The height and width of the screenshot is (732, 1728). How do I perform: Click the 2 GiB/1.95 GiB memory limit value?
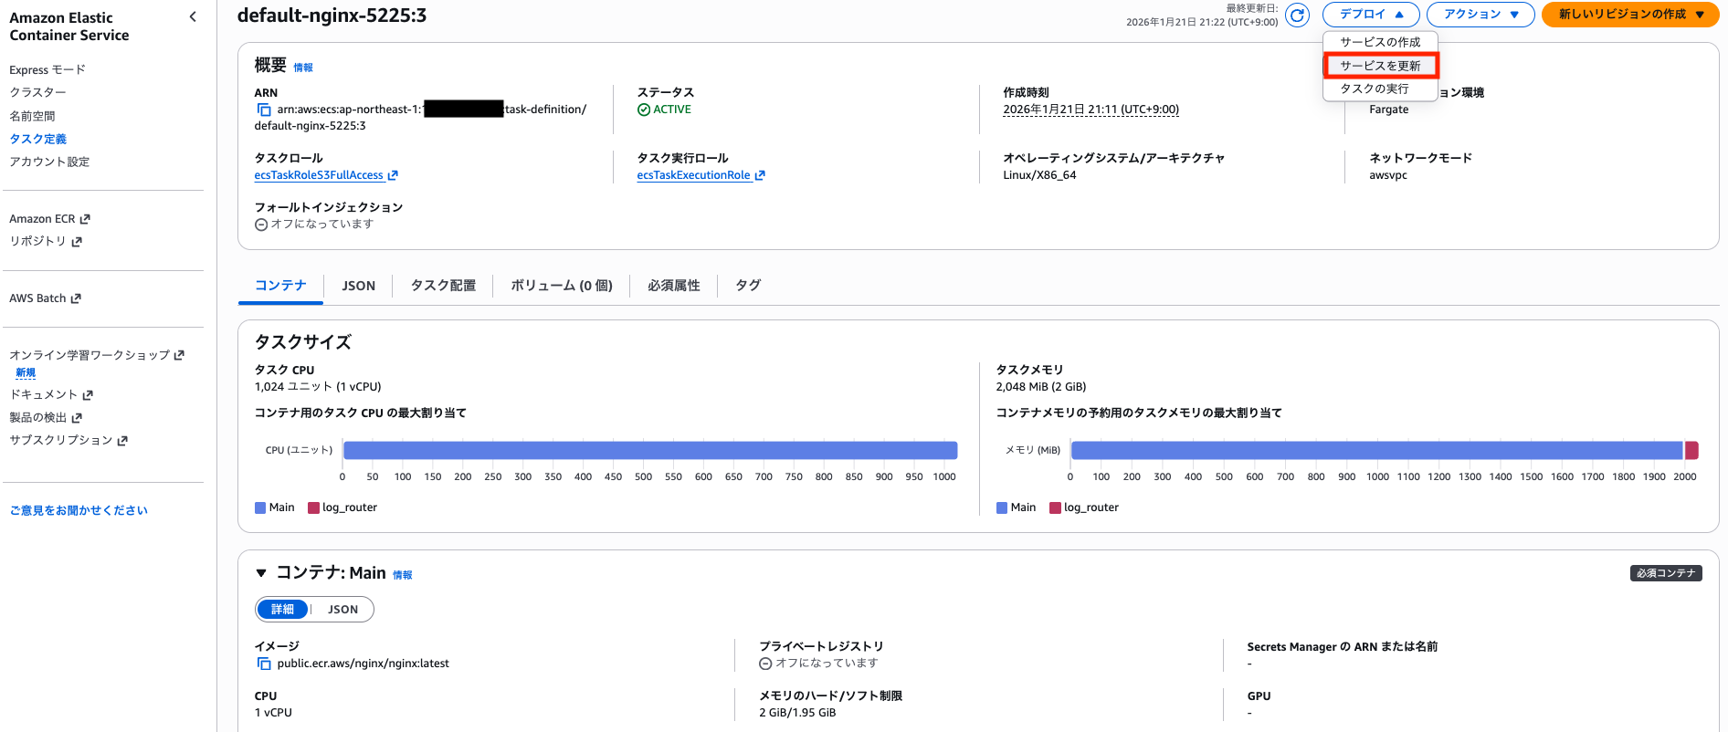tap(797, 713)
